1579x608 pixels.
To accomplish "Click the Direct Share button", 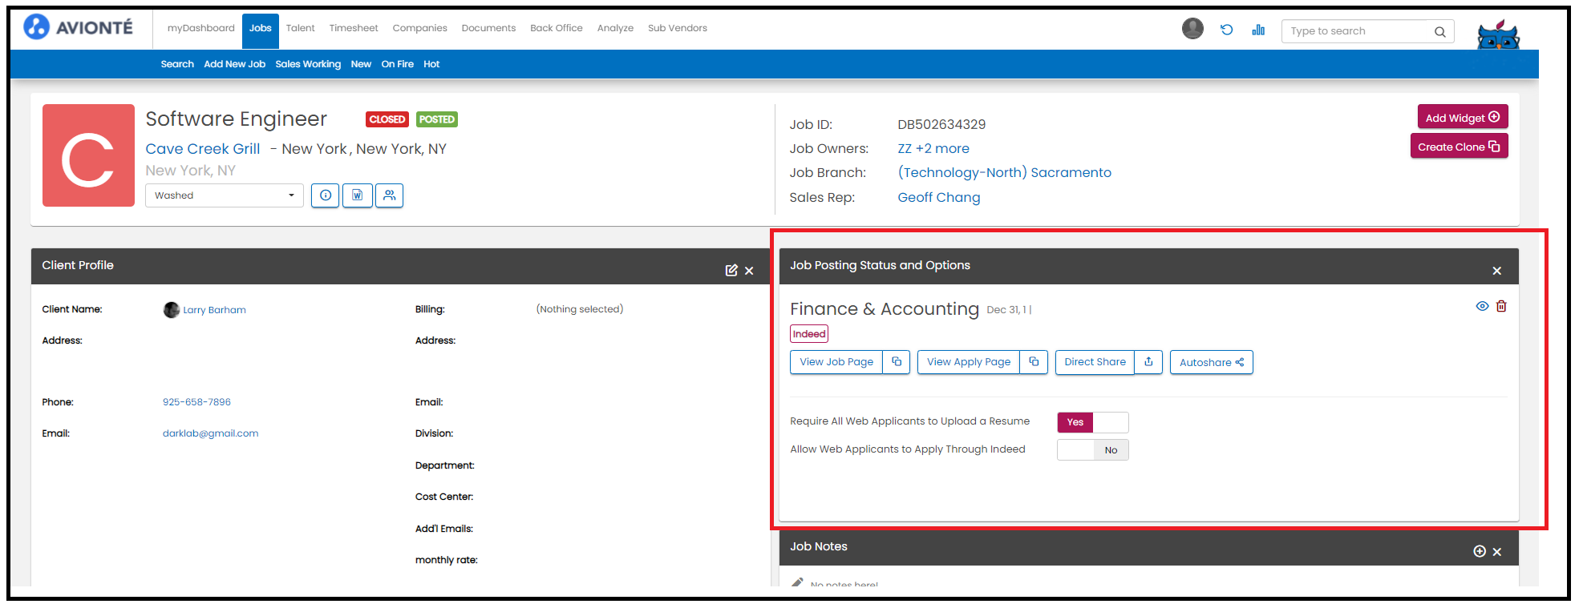I will (x=1095, y=362).
